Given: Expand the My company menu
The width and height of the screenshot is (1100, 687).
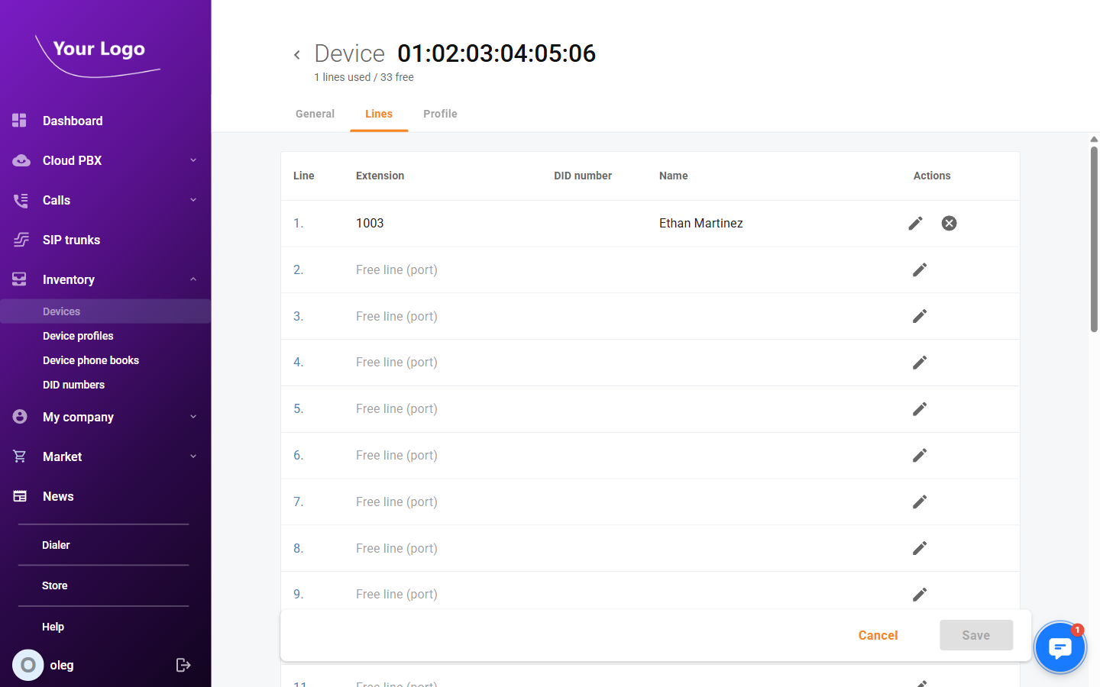Looking at the screenshot, I should tap(192, 417).
